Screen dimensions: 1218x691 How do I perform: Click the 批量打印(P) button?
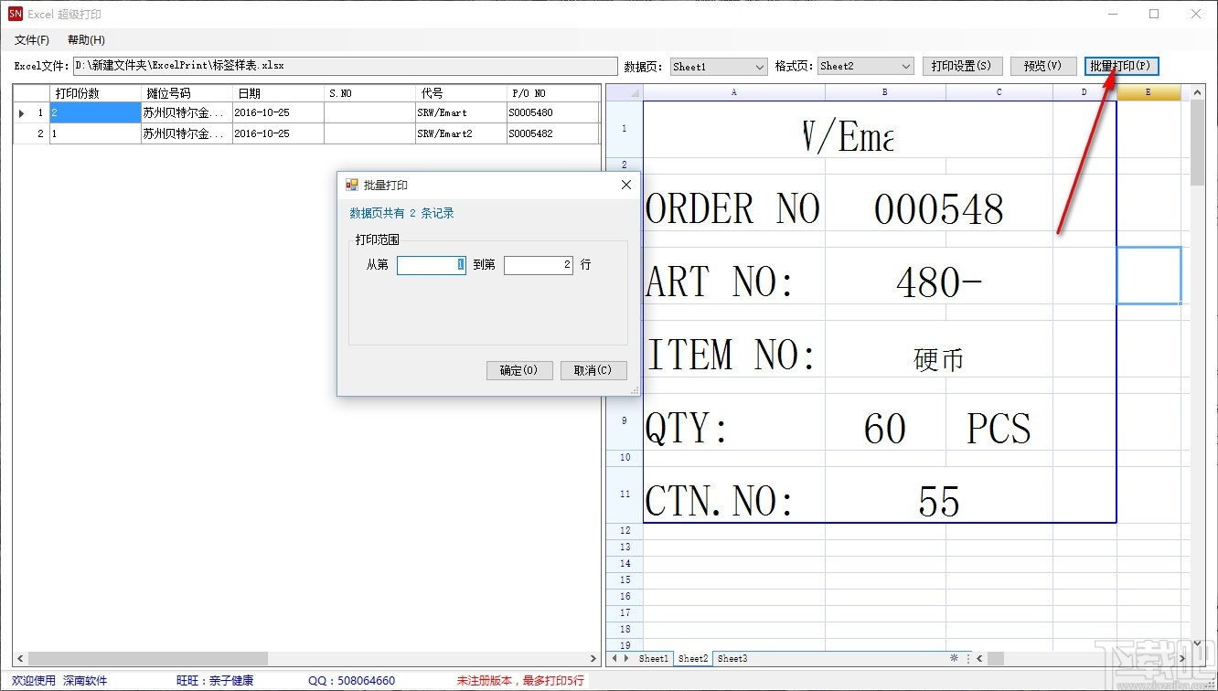1121,66
